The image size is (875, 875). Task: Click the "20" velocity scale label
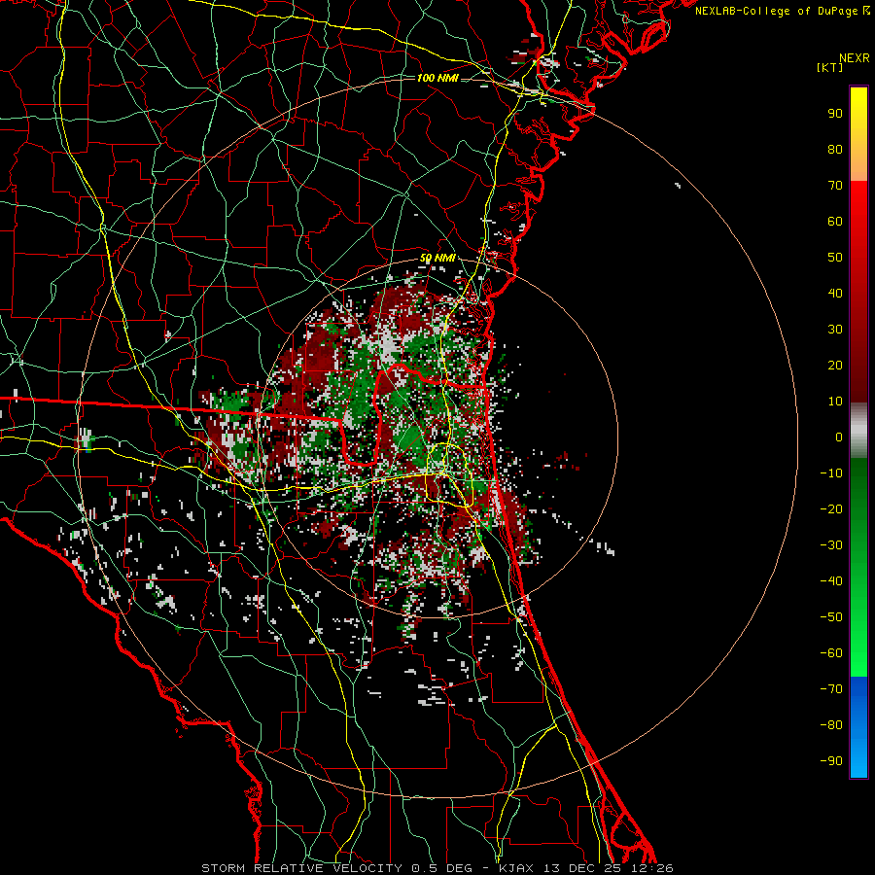point(835,365)
